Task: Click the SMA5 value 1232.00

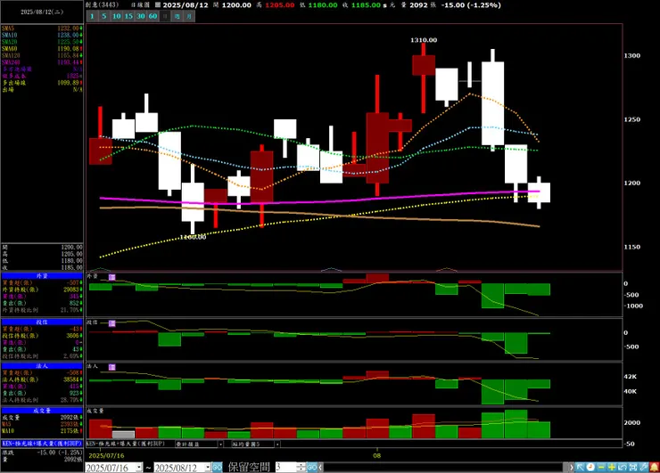Action: 68,29
